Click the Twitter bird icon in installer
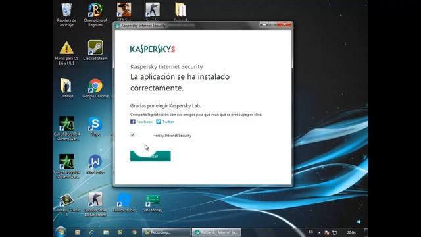The height and width of the screenshot is (237, 421). [159, 122]
